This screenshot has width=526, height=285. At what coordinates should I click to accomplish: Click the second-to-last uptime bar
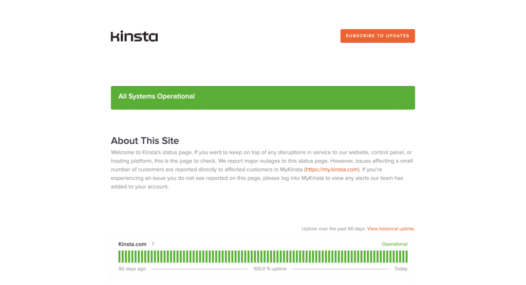[x=403, y=257]
